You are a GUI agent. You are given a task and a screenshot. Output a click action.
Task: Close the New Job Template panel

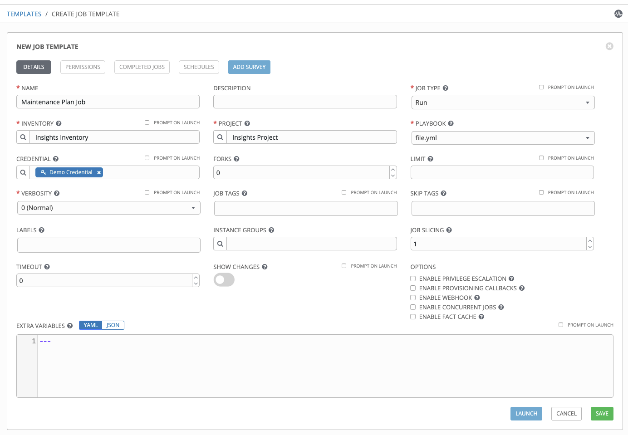(x=609, y=46)
